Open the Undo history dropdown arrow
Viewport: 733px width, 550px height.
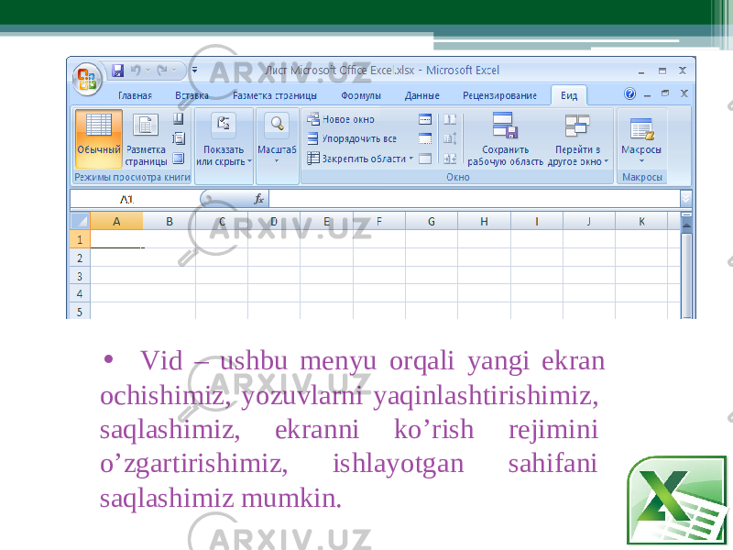click(x=148, y=71)
